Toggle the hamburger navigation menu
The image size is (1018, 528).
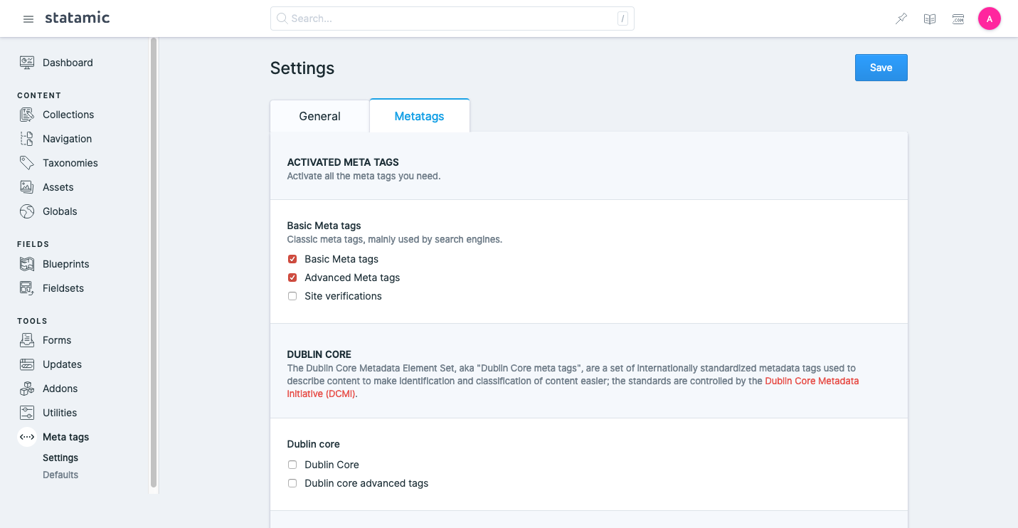coord(28,19)
